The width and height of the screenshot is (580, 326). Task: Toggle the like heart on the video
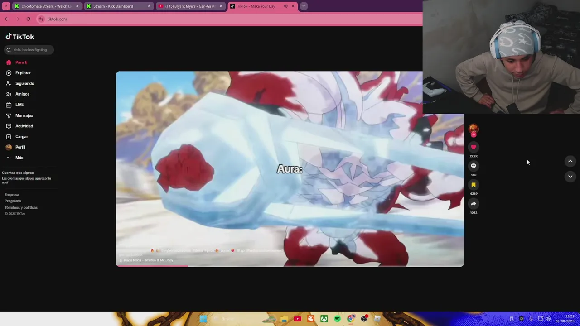click(x=474, y=147)
